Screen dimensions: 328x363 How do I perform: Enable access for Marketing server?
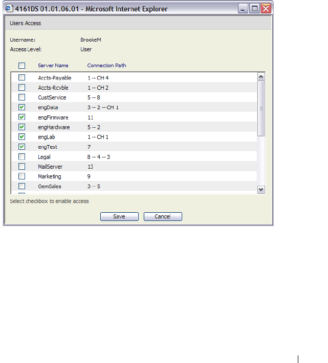[x=21, y=176]
